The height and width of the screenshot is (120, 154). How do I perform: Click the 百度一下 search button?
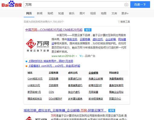coord(140,4)
